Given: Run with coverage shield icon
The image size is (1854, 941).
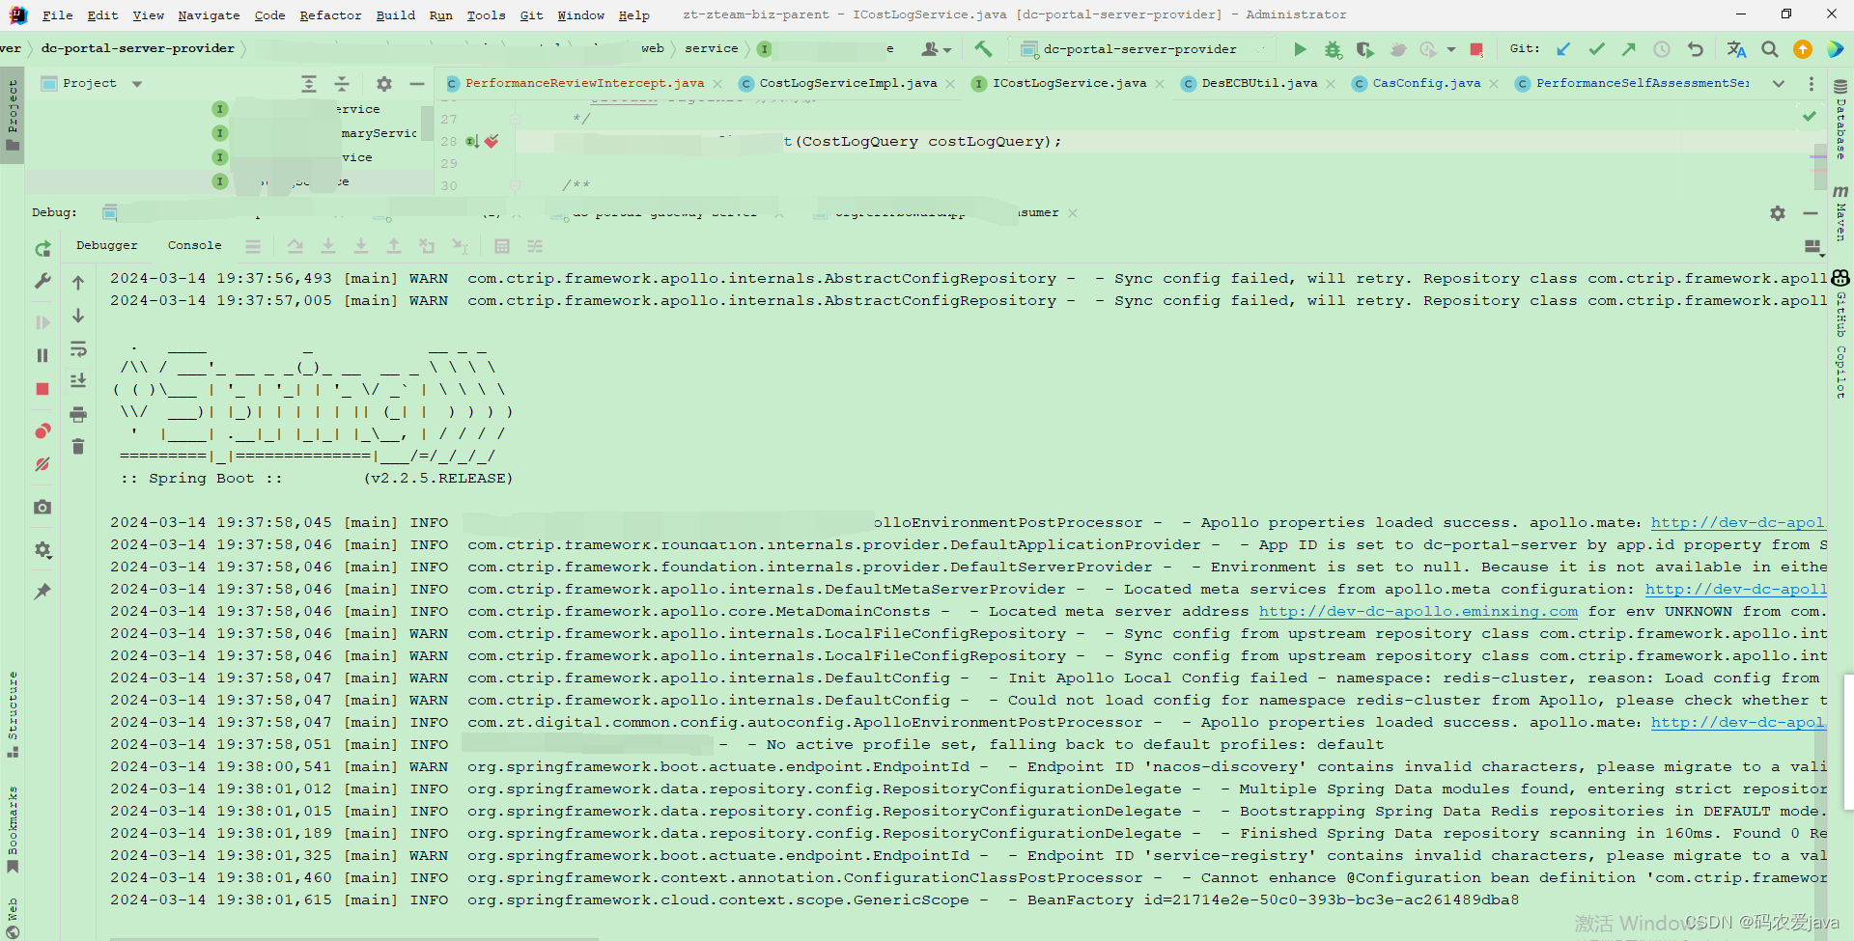Looking at the screenshot, I should pyautogui.click(x=1364, y=49).
